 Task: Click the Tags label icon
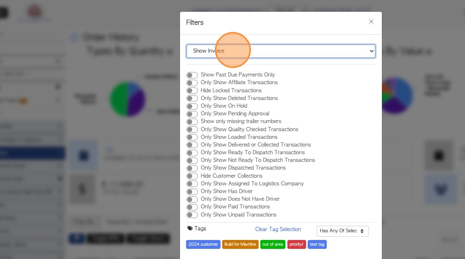click(x=190, y=229)
